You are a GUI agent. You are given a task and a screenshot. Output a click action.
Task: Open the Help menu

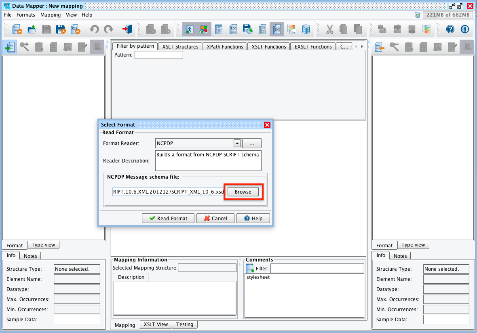click(x=87, y=15)
